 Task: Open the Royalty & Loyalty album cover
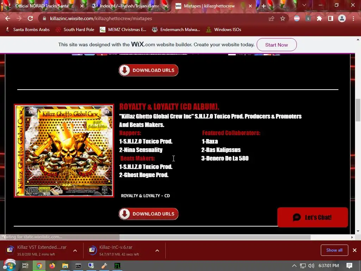coord(64,151)
